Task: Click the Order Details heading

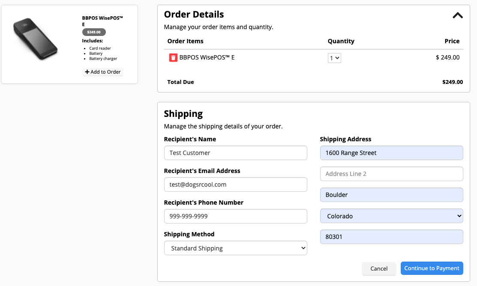Action: click(194, 14)
